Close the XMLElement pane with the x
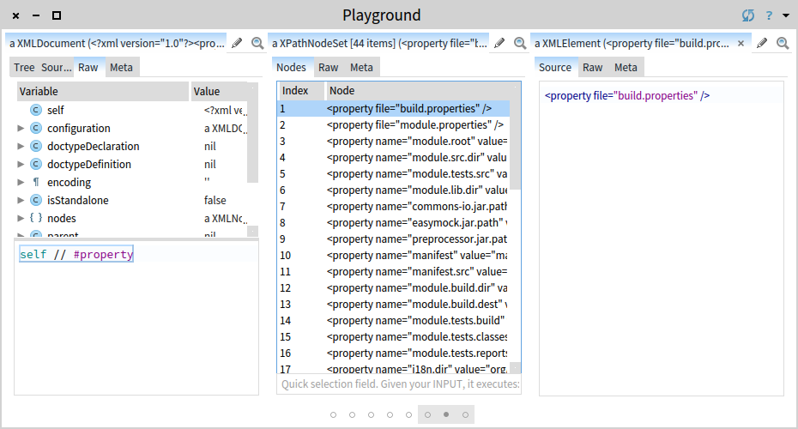Viewport: 798px width, 429px height. (x=741, y=43)
